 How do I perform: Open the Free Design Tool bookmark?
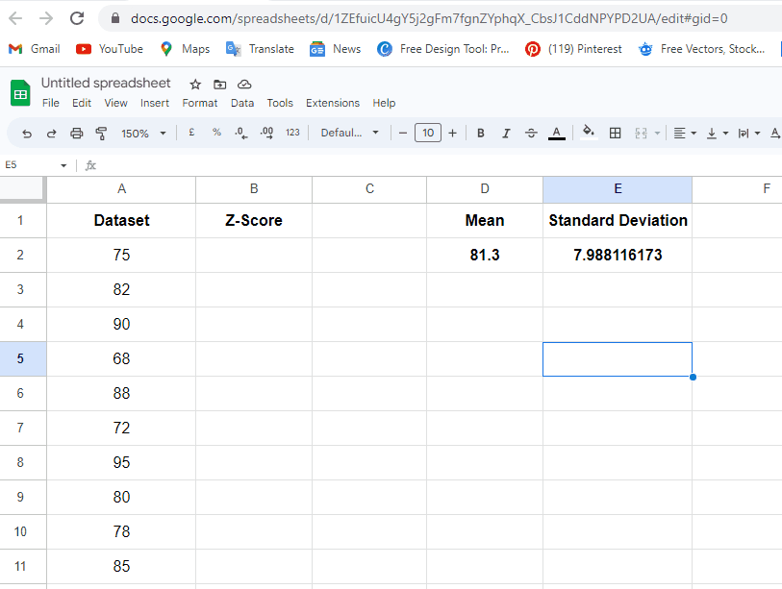tap(442, 49)
